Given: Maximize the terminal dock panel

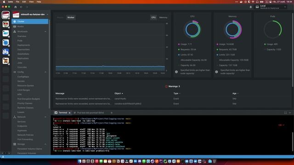Looking at the screenshot, I should (285, 113).
